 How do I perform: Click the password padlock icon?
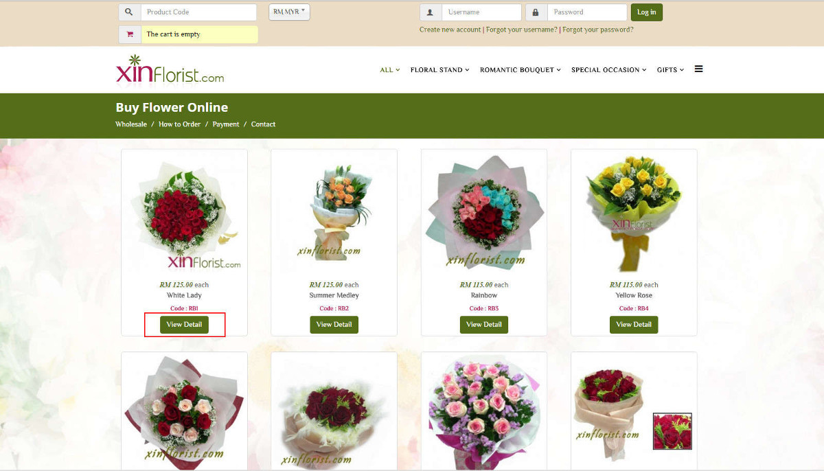[x=535, y=12]
